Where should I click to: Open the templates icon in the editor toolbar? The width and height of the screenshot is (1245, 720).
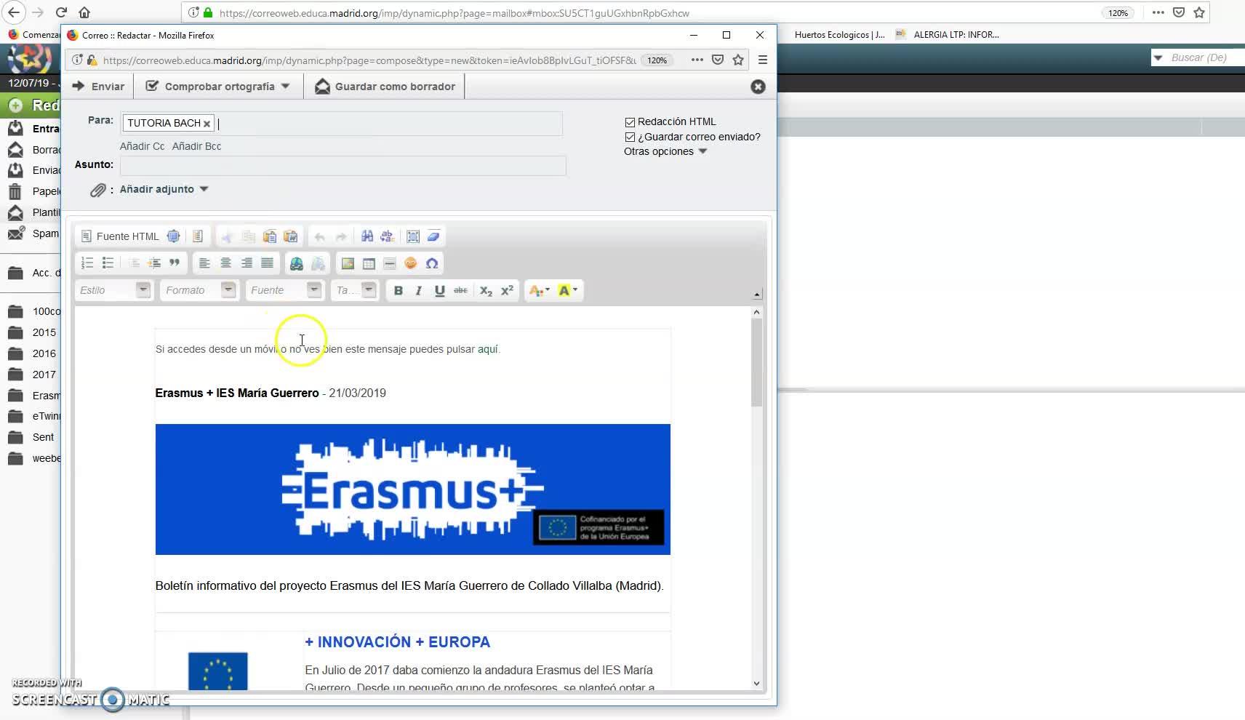[197, 236]
